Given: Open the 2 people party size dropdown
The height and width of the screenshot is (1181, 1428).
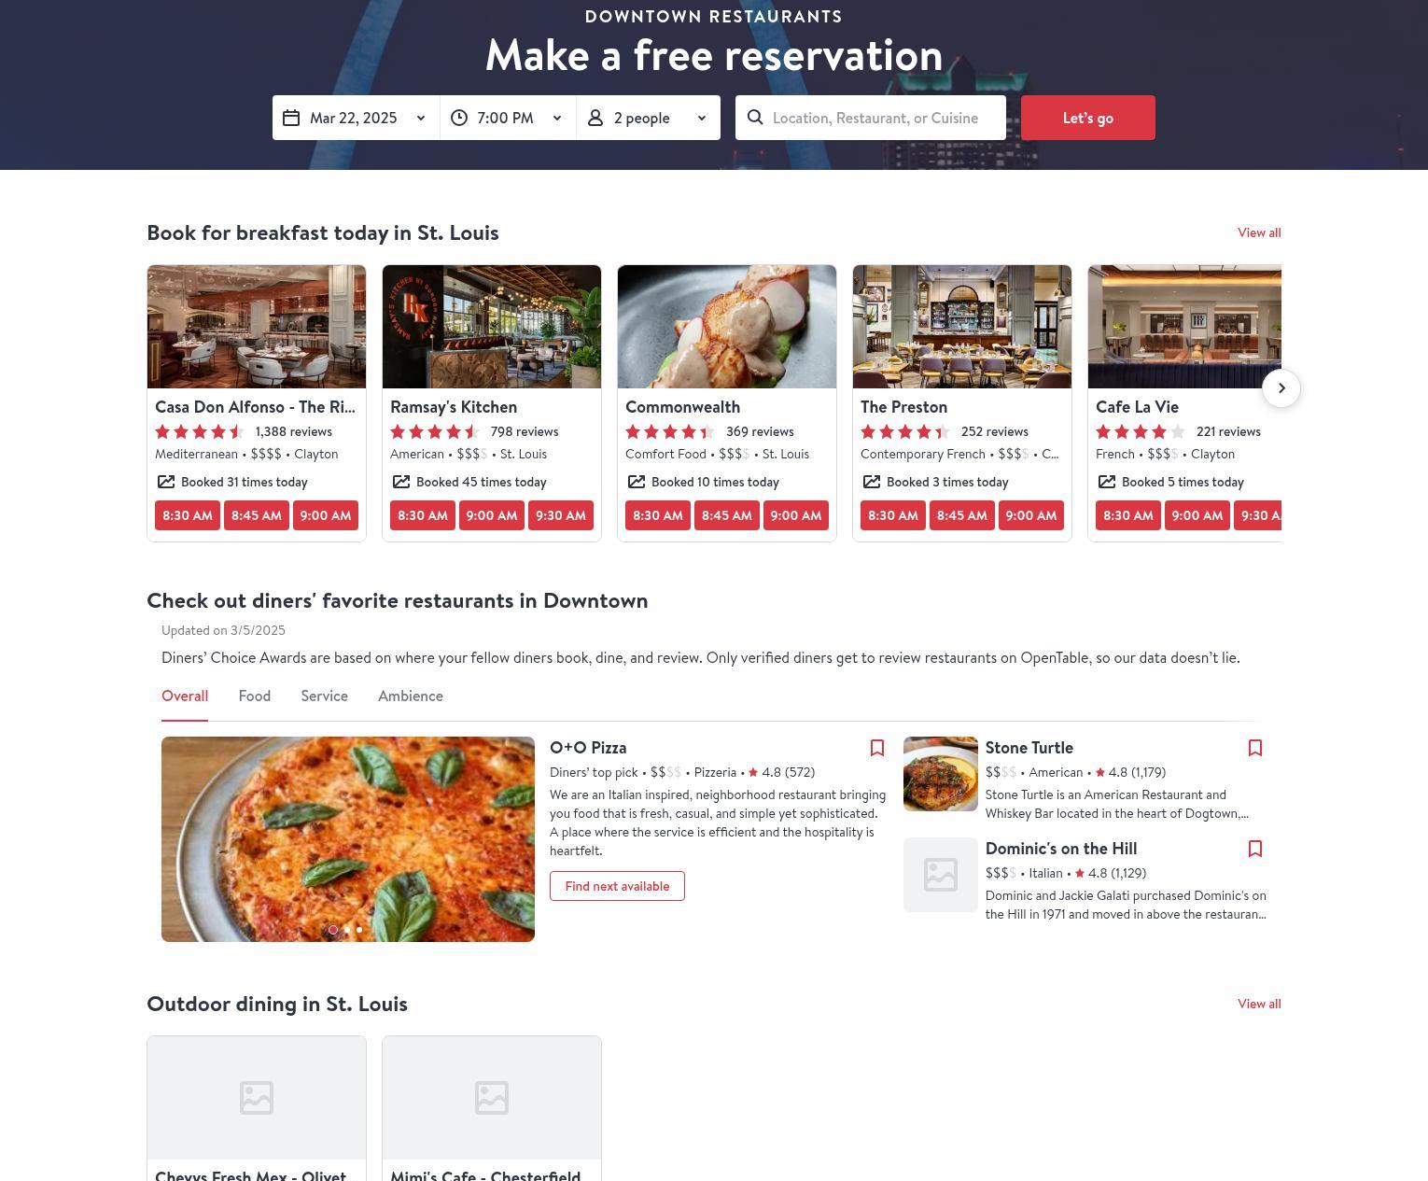Looking at the screenshot, I should 649,118.
